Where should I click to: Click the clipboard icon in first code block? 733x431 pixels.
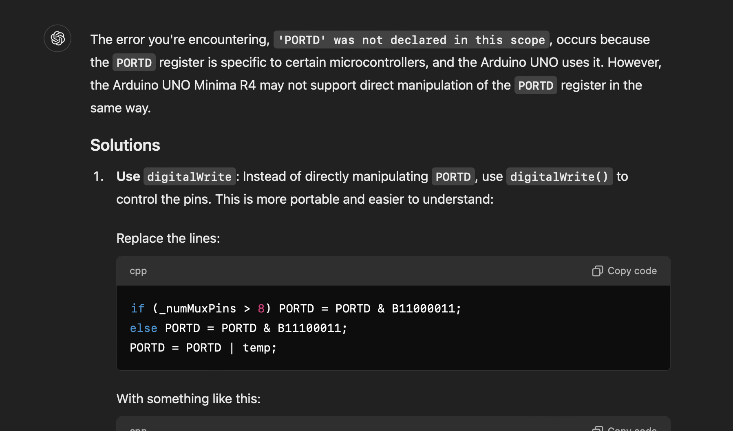[597, 271]
